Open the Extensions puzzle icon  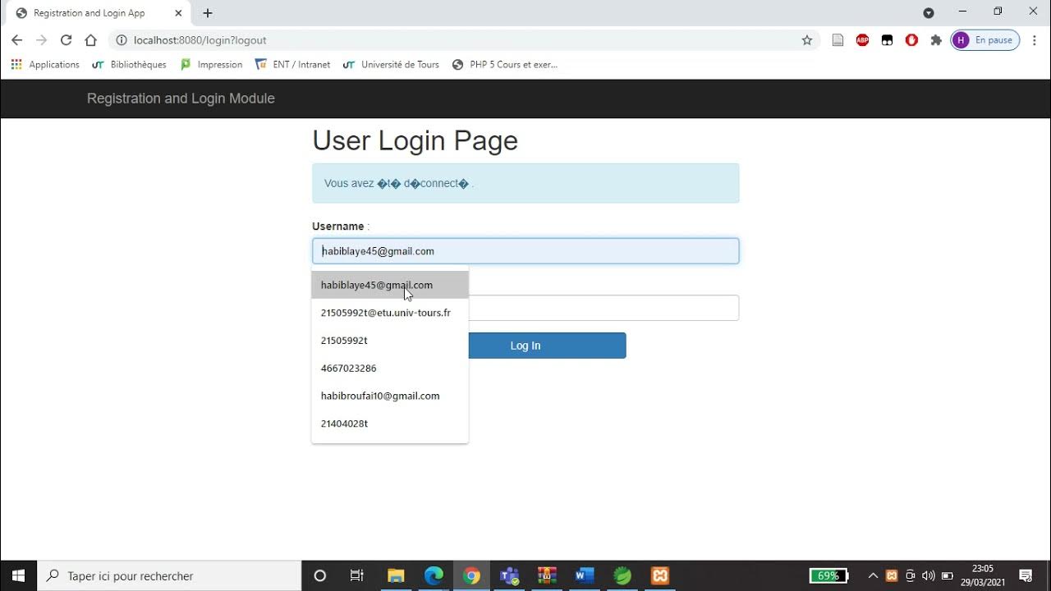[x=936, y=40]
